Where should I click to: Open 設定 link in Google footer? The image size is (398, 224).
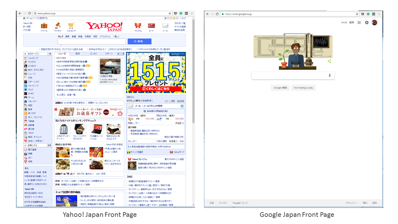pyautogui.click(x=375, y=203)
